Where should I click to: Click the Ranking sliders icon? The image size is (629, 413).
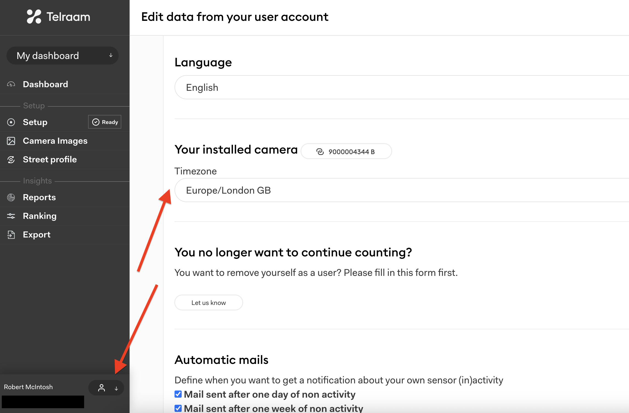point(11,216)
